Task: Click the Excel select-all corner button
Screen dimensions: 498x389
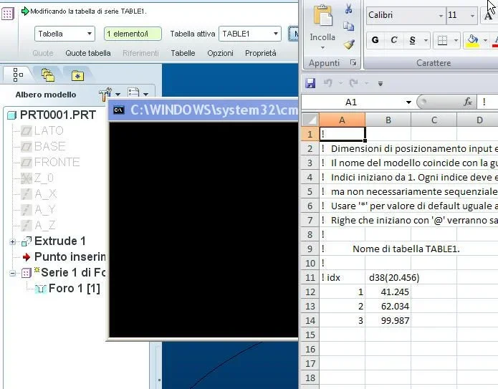Action: 310,120
